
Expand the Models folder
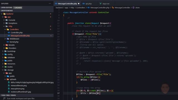click(x=4, y=45)
